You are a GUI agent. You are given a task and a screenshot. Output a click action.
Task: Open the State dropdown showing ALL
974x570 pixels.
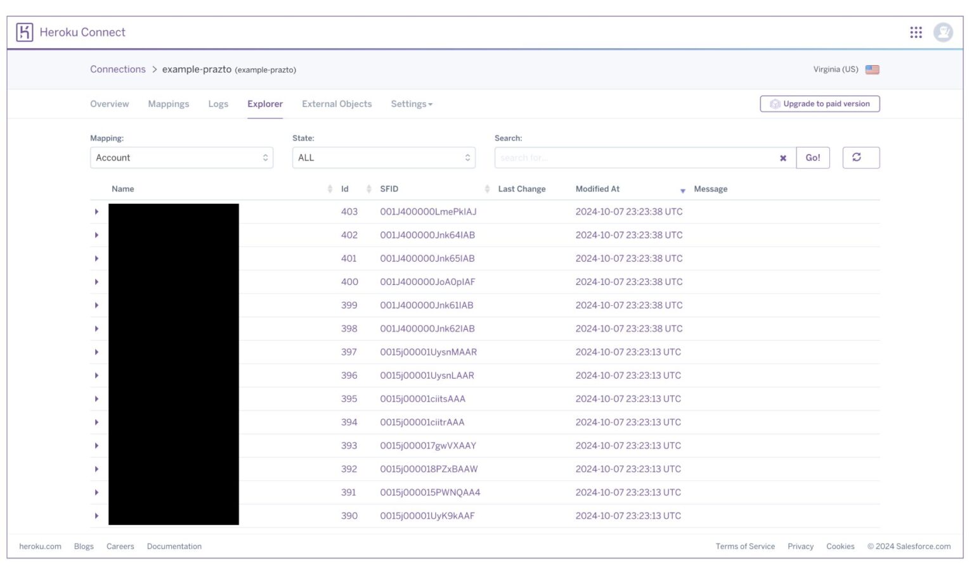pyautogui.click(x=384, y=157)
